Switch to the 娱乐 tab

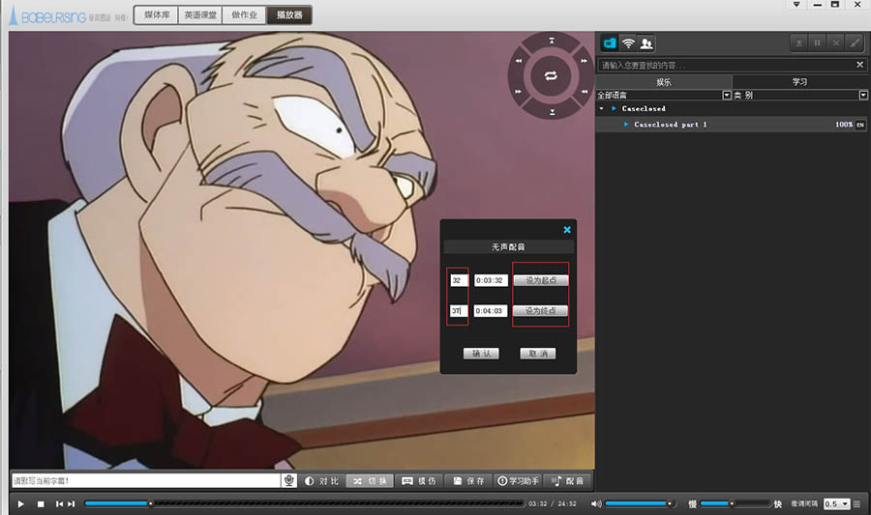(x=664, y=82)
